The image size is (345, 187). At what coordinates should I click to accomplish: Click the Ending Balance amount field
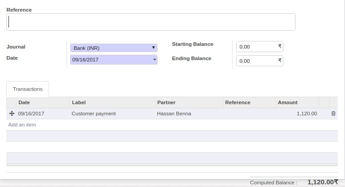[259, 61]
